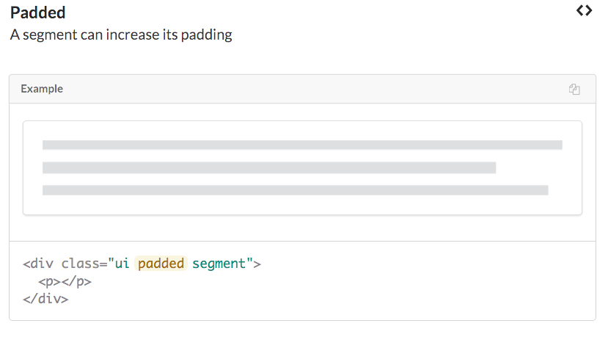Click the copy code icon in Example header

point(574,90)
